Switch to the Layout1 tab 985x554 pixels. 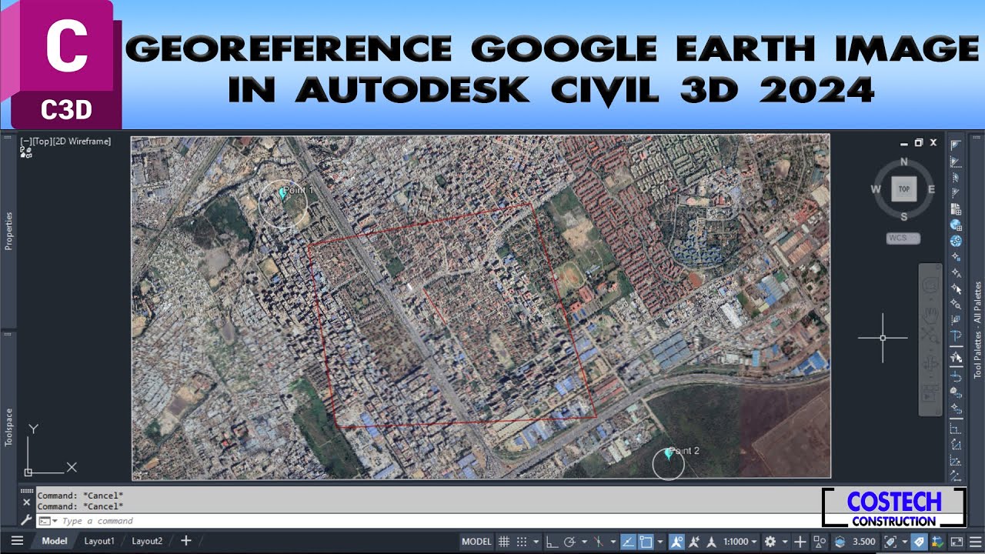[99, 541]
